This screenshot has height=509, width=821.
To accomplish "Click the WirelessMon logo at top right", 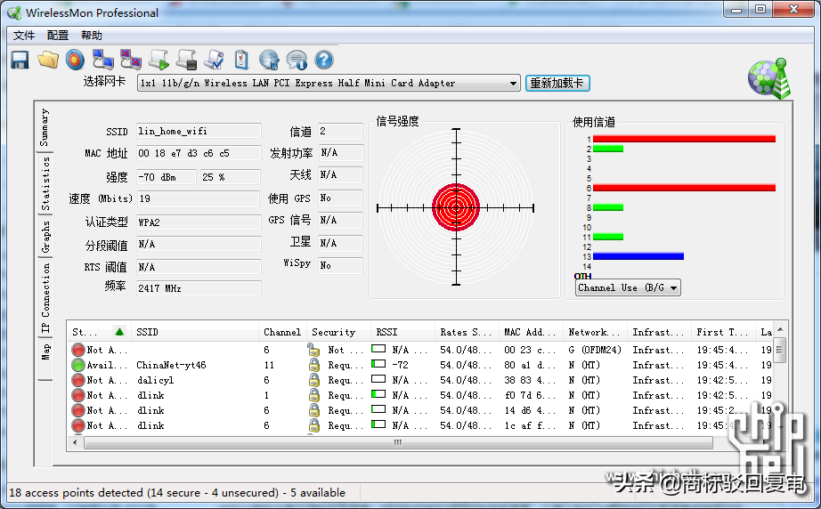I will click(x=769, y=79).
